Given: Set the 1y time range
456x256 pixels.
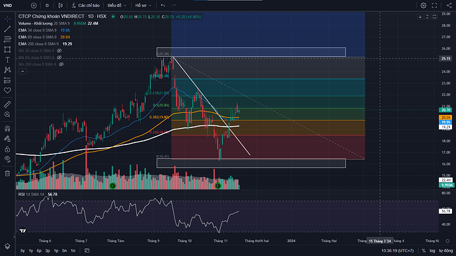Looking at the screenshot, I should coord(31,251).
